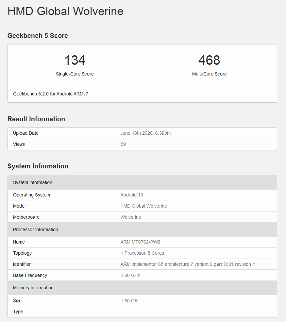The image size is (286, 322).
Task: Click the Single-Core Score label
Action: point(75,74)
